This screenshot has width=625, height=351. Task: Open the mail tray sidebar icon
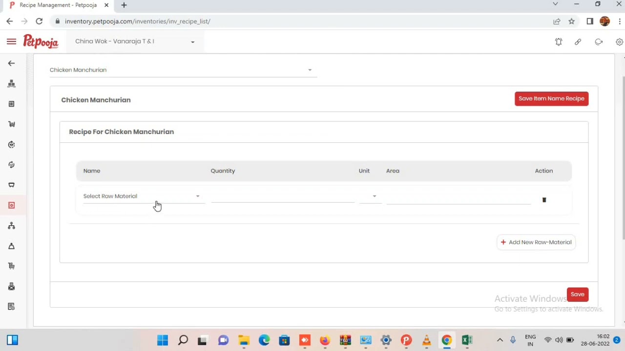click(11, 287)
